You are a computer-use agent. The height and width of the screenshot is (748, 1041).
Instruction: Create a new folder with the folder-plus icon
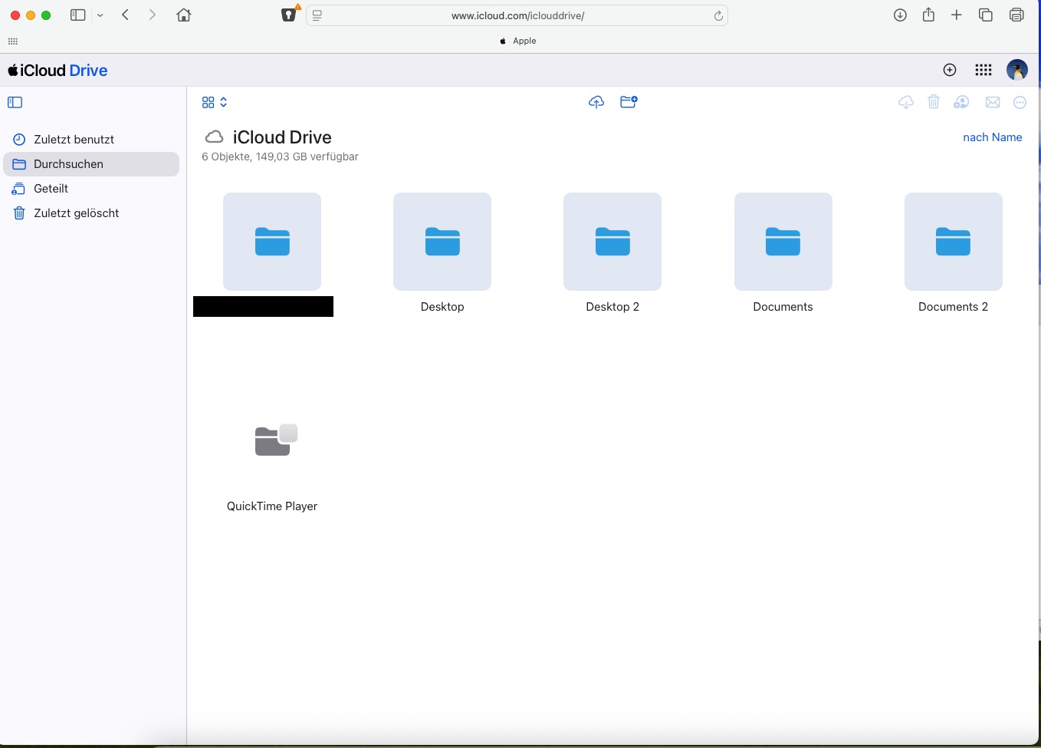(629, 102)
